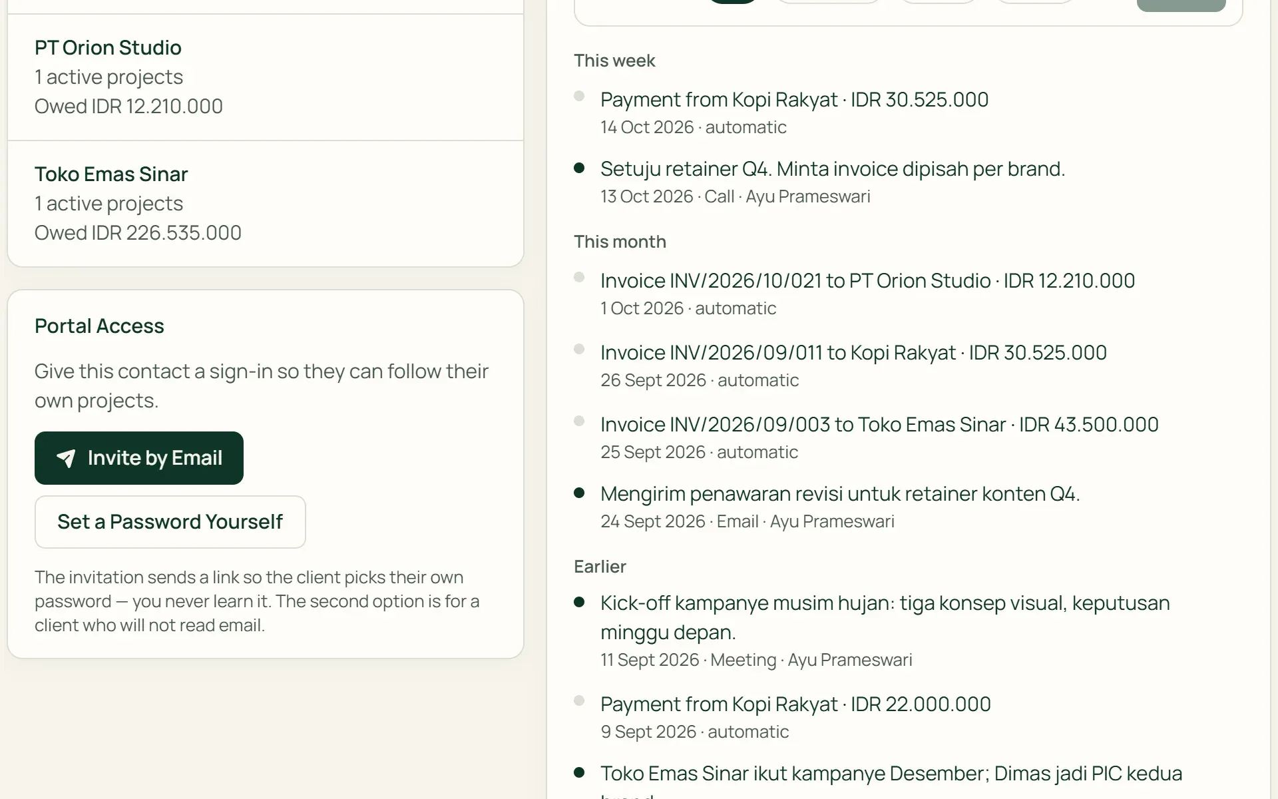Open the Kick-off kampanye musim hujan meeting note
The height and width of the screenshot is (799, 1278).
pyautogui.click(x=885, y=617)
